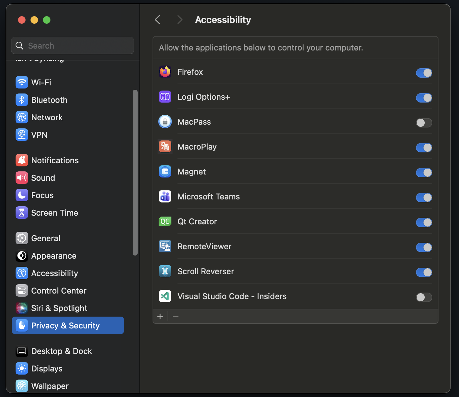This screenshot has width=459, height=397.
Task: Click the Firefox app icon
Action: (x=165, y=72)
